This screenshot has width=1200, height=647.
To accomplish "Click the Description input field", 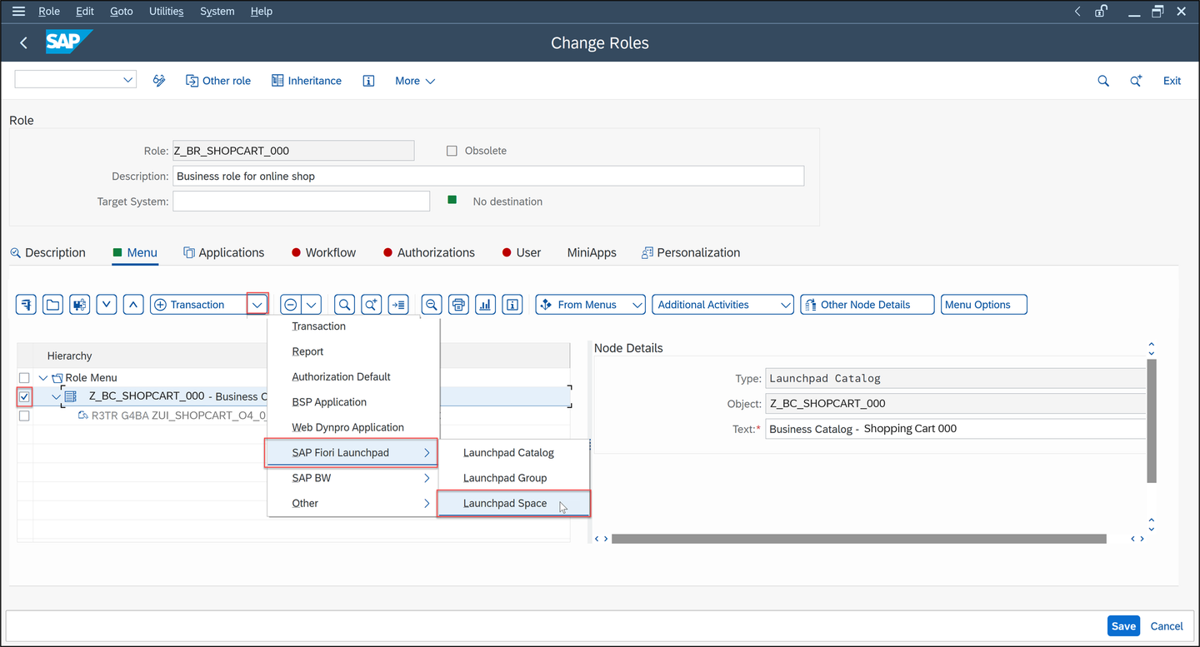I will (489, 176).
